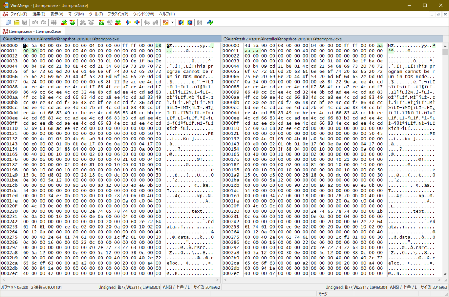This screenshot has height=297, width=449.
Task: Click the left pane ttermpro.exe path header
Action: click(x=111, y=39)
